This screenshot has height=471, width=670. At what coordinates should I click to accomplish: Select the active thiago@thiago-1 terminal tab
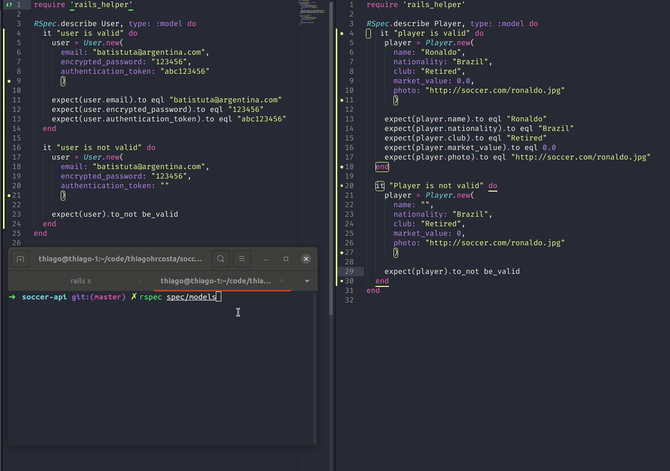pyautogui.click(x=216, y=281)
